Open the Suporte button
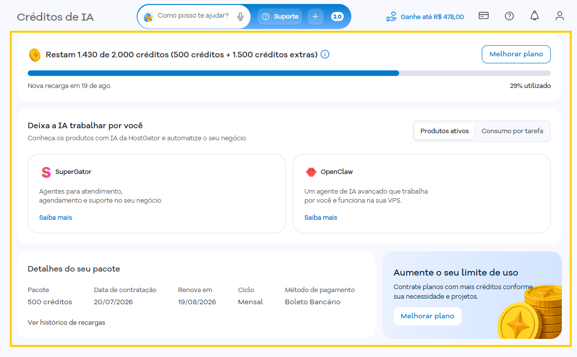 [280, 17]
